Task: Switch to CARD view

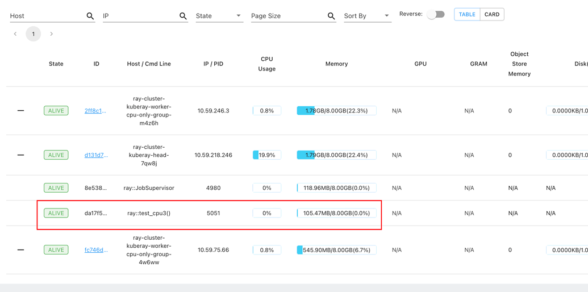Action: (x=492, y=15)
